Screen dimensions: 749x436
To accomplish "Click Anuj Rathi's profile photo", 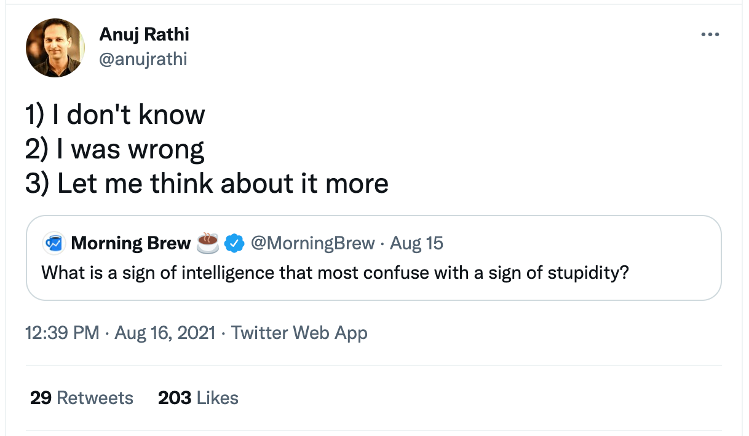I will point(55,48).
